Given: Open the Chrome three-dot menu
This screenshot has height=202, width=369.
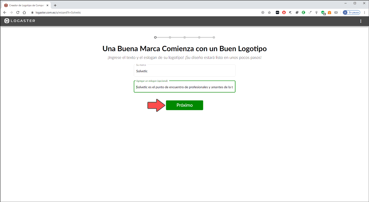Looking at the screenshot, I should pyautogui.click(x=364, y=13).
